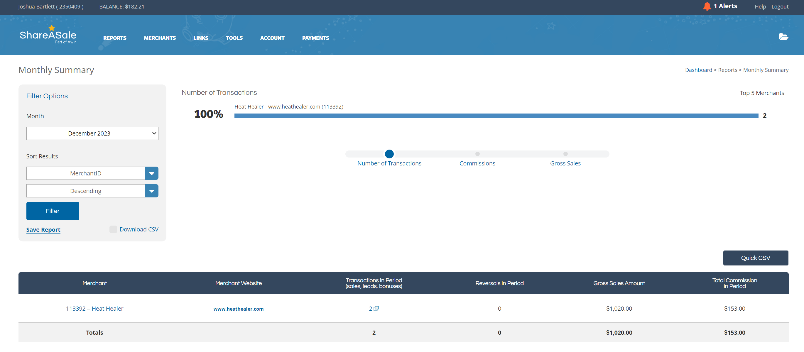Image resolution: width=804 pixels, height=352 pixels.
Task: Select the Number of Transactions slider dot
Action: 389,154
